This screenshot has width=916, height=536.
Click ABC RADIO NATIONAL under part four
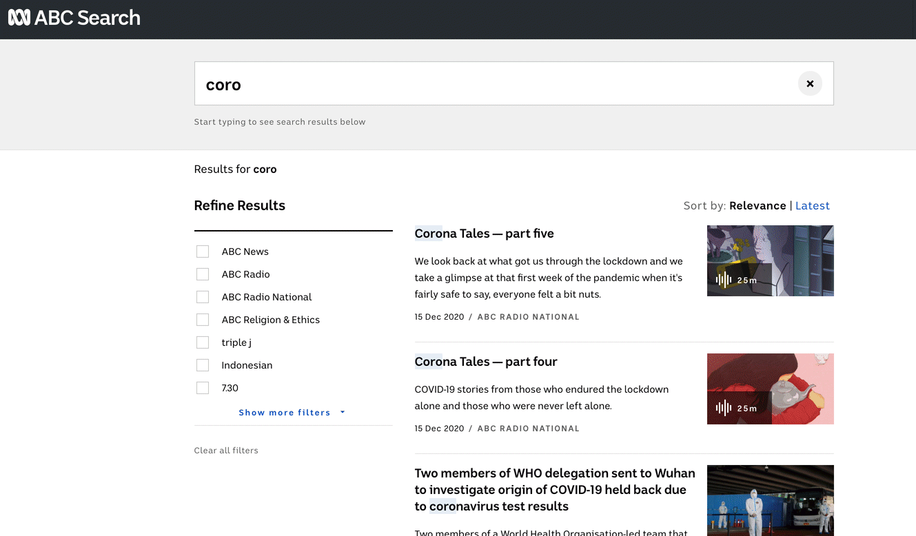pos(529,429)
